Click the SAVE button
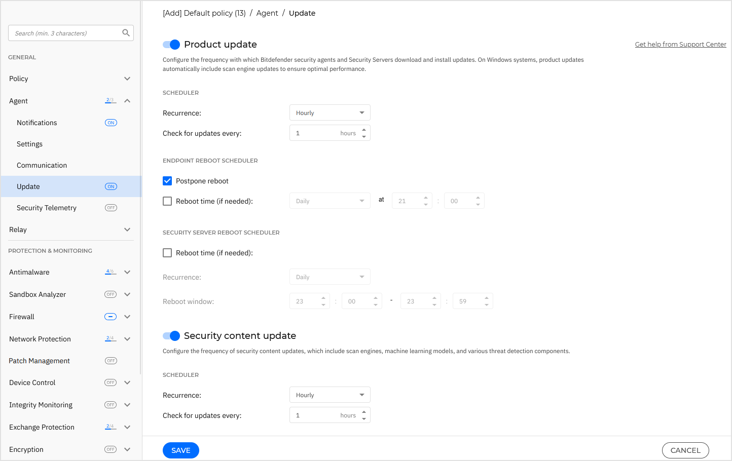Screen dimensions: 732x461 click(x=180, y=450)
